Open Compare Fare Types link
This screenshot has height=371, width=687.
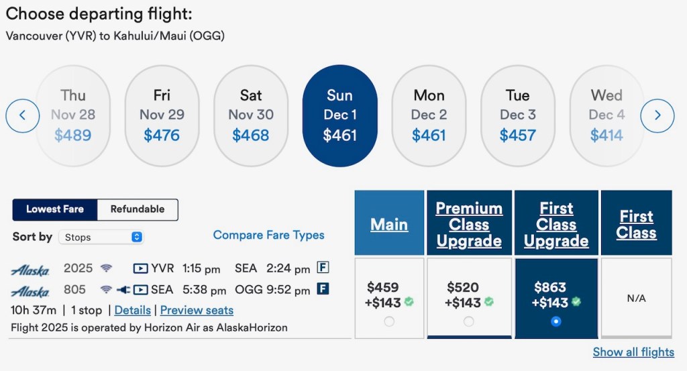click(268, 235)
